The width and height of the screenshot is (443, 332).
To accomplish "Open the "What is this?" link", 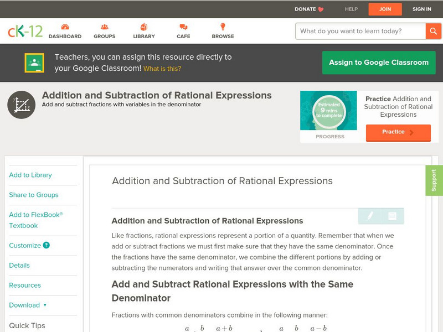I will point(162,69).
